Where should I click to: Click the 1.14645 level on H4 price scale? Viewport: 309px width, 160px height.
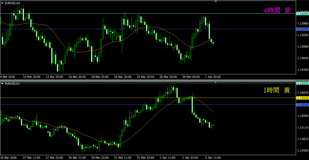click(x=302, y=58)
